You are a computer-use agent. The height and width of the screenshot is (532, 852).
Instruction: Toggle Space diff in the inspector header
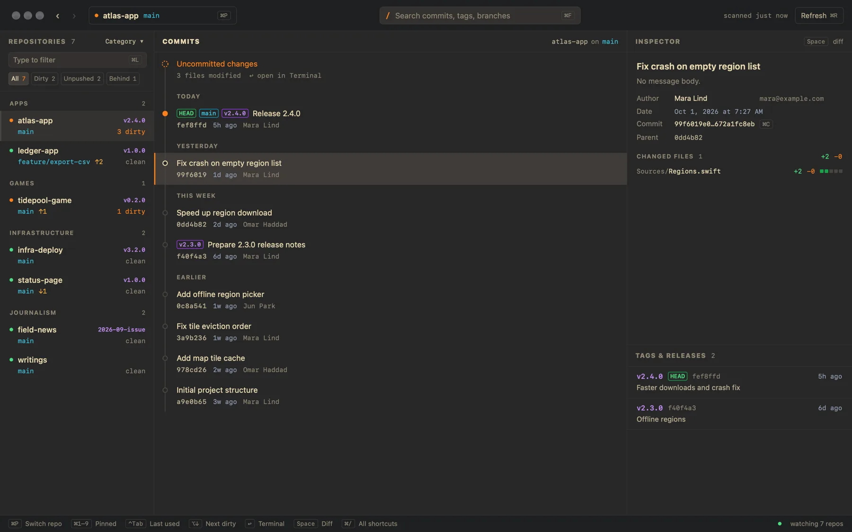coord(824,42)
